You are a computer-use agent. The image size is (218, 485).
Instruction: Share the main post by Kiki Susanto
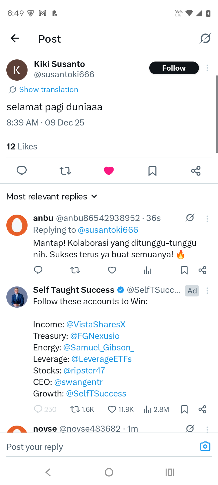(x=196, y=171)
